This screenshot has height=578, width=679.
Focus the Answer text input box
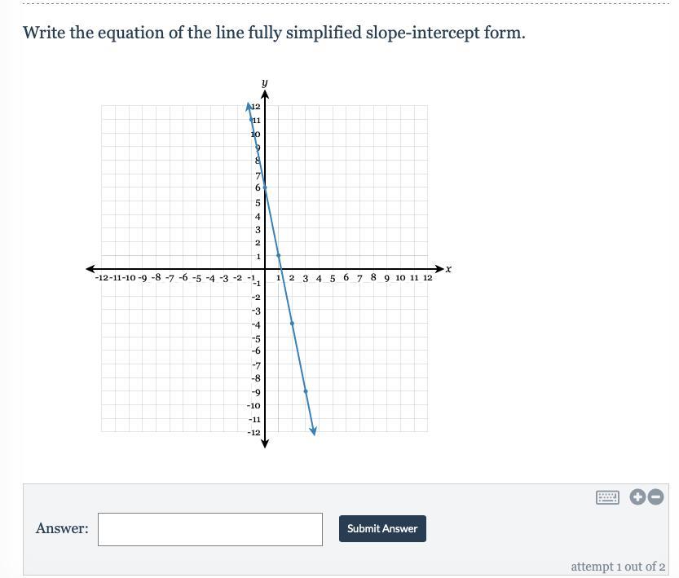point(210,529)
